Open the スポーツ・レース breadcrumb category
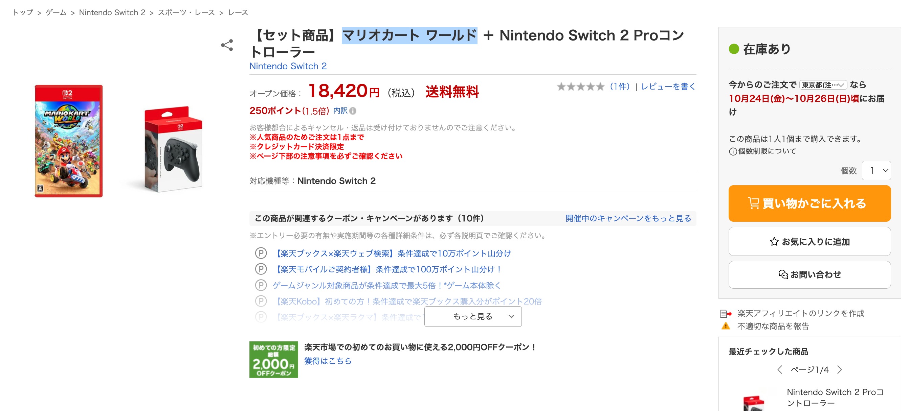Viewport: 909px width, 411px height. click(x=186, y=13)
